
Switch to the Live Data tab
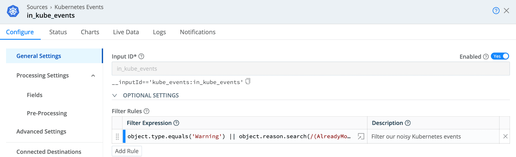click(x=126, y=32)
